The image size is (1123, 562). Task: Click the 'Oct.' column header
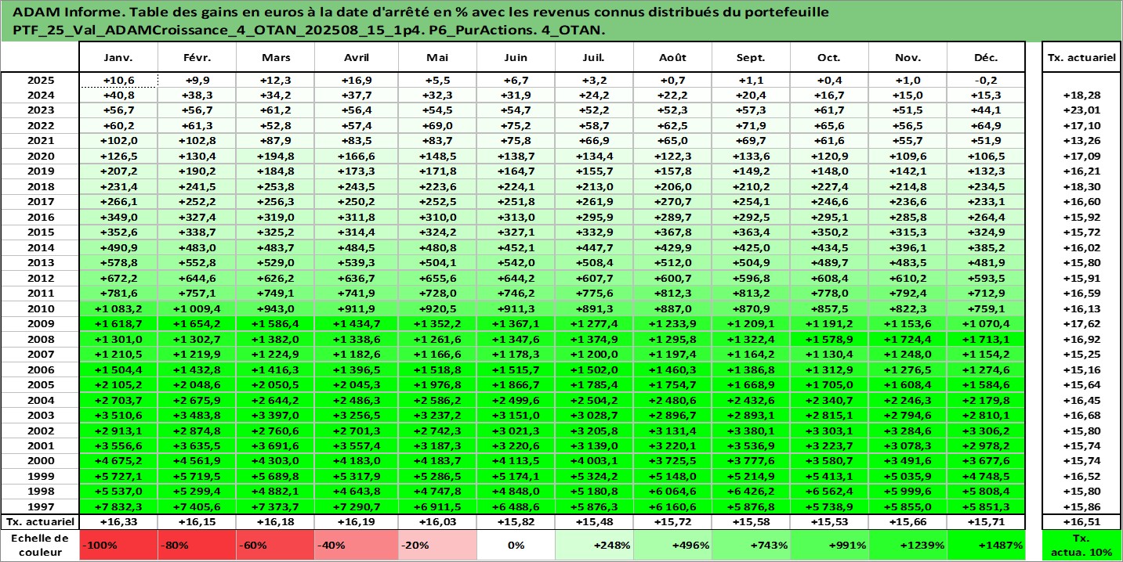click(829, 58)
